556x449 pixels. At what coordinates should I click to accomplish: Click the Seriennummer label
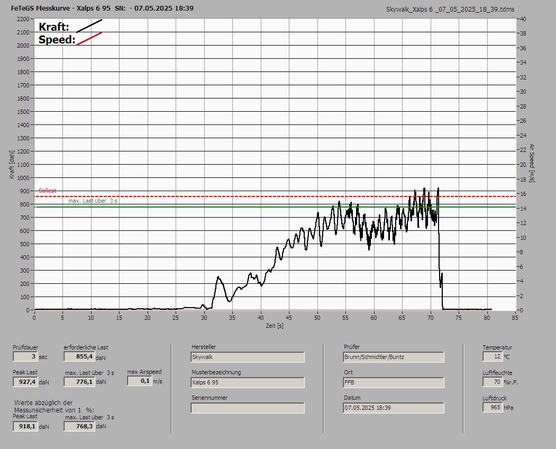click(209, 398)
